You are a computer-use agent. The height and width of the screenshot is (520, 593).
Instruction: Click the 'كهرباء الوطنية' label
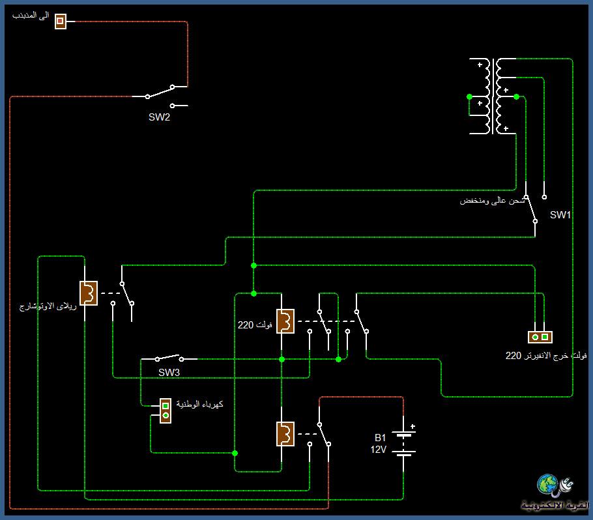tap(199, 404)
